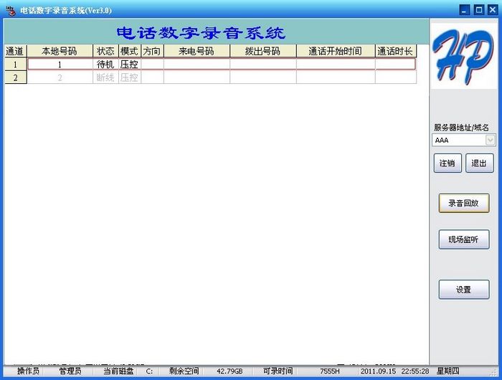Click the 待机 status cell in row 1
The height and width of the screenshot is (380, 502).
pos(105,65)
